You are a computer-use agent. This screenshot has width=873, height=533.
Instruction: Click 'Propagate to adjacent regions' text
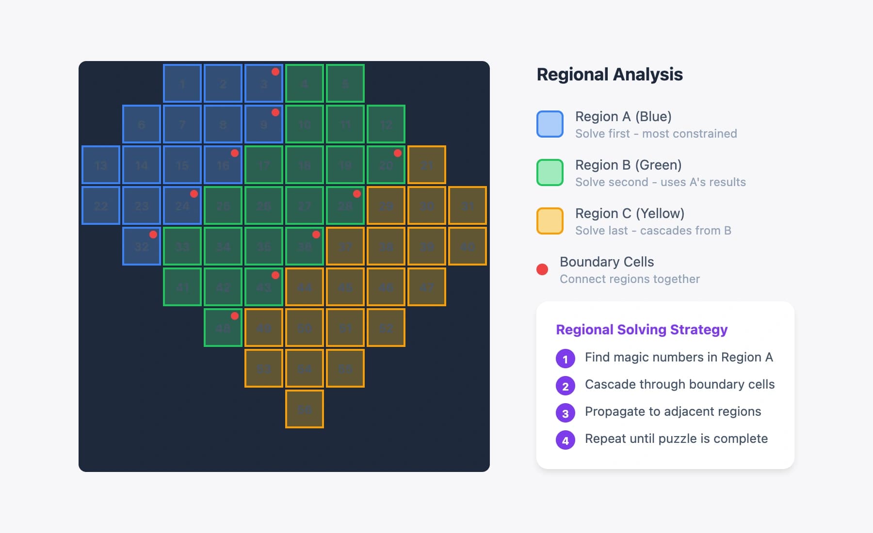tap(673, 411)
